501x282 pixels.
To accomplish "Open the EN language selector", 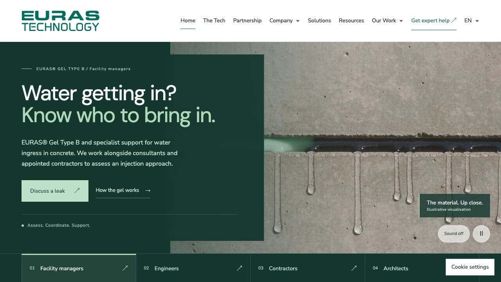I will point(471,20).
